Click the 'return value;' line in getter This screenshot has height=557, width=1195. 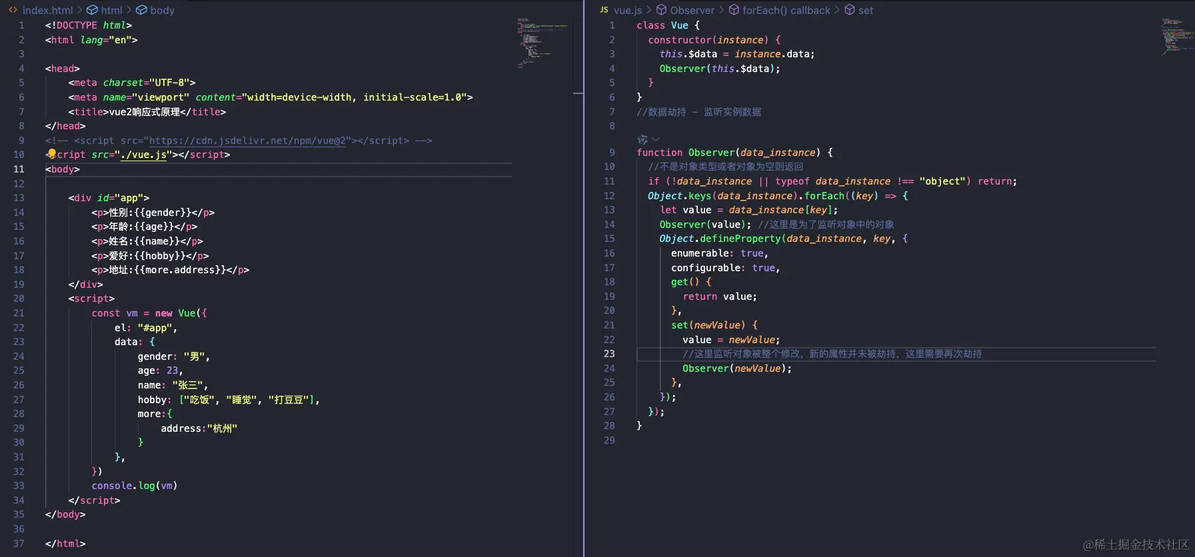click(720, 296)
